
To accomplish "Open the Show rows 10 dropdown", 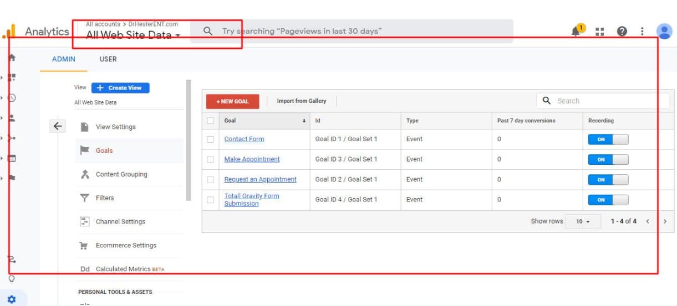I will point(583,221).
